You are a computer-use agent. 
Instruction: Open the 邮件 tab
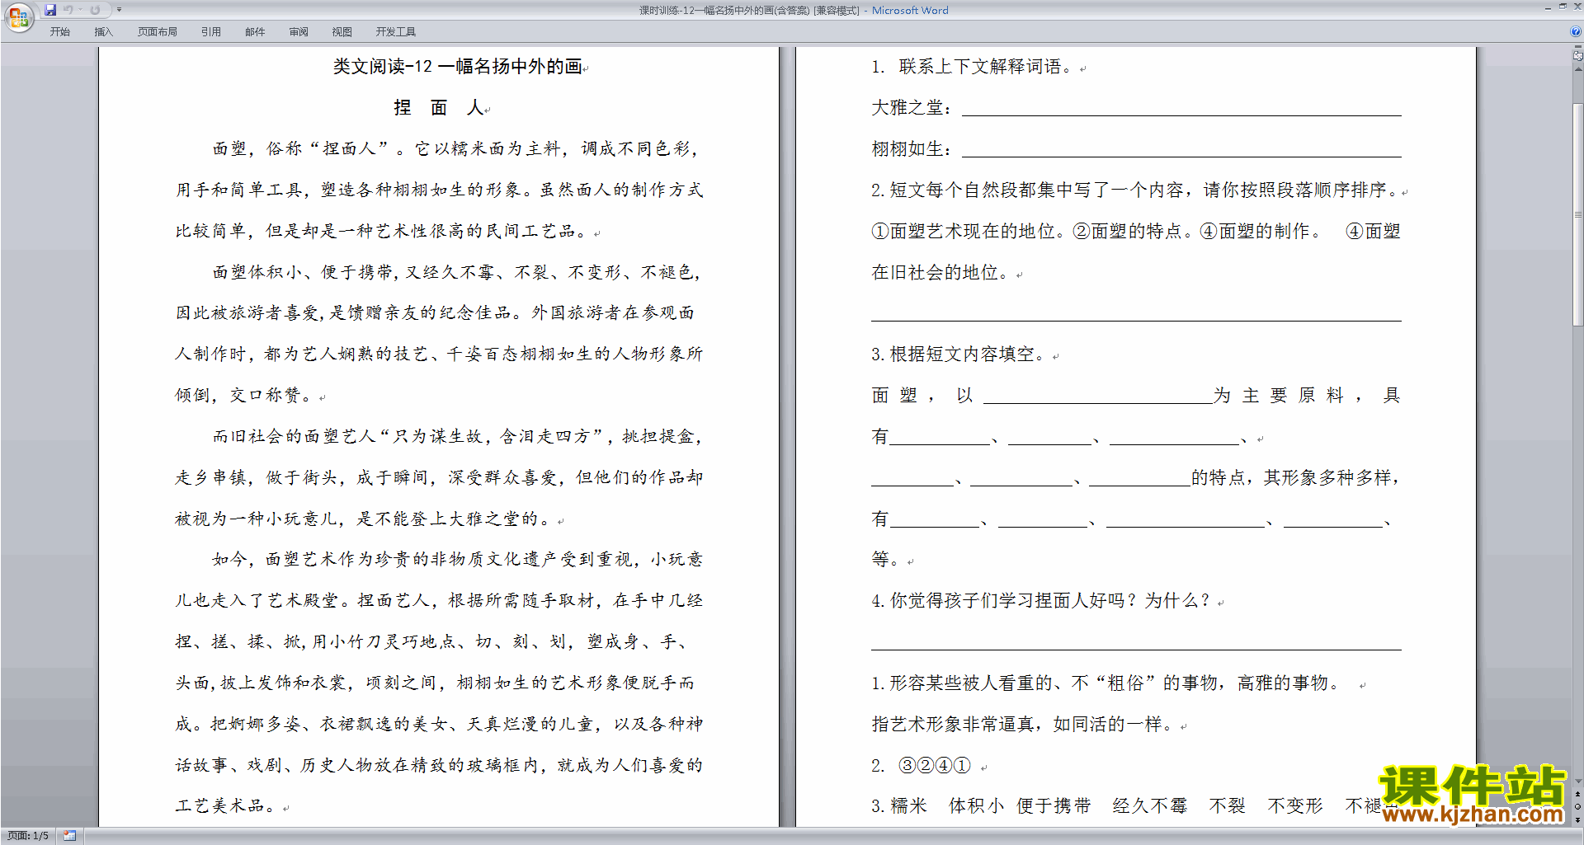click(x=255, y=32)
